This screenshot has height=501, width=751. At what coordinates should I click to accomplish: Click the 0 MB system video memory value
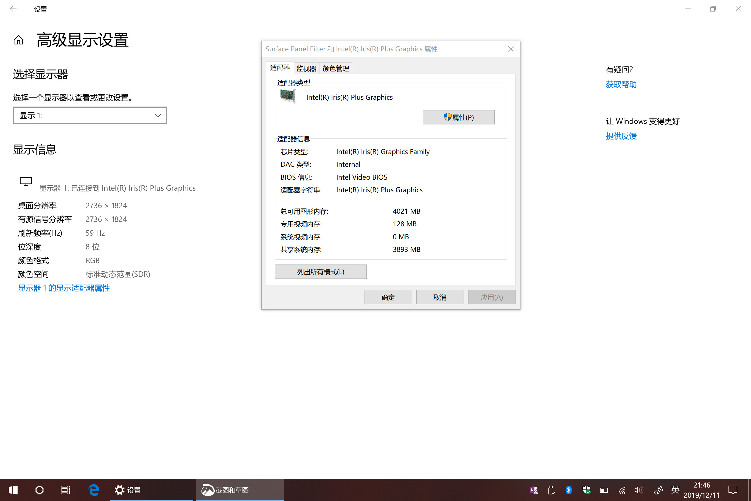pos(401,237)
